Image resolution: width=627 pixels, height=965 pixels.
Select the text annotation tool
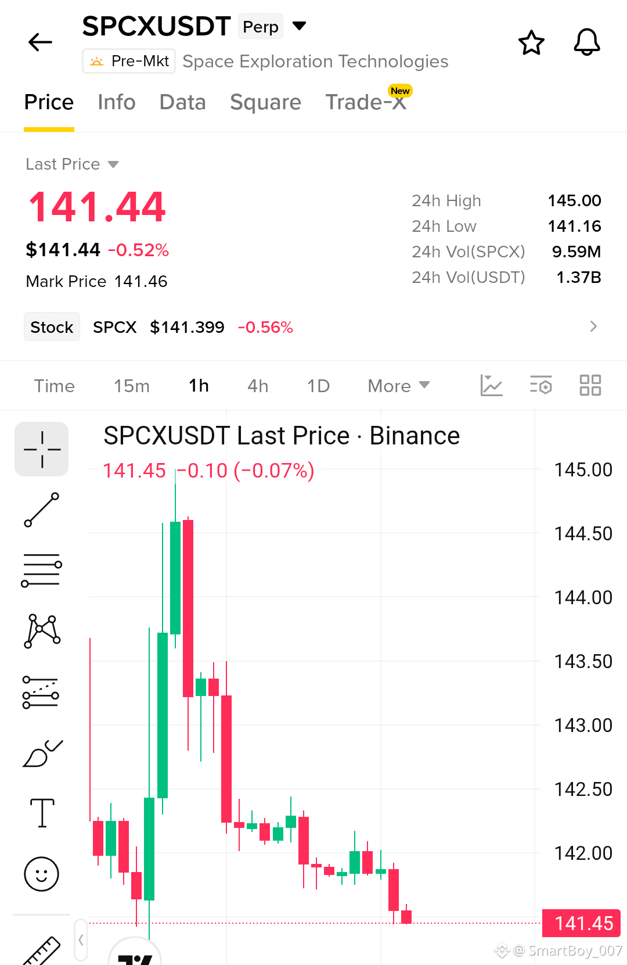tap(42, 812)
